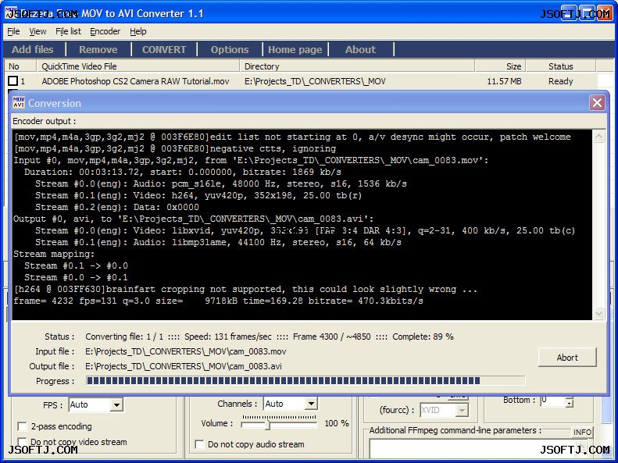618x463 pixels.
Task: Toggle Do not copy video stream
Action: click(x=22, y=442)
